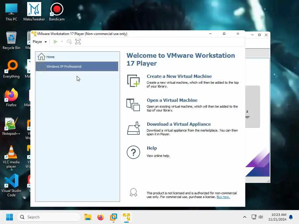The height and width of the screenshot is (224, 299).
Task: Select Home in the library list
Action: point(77,57)
